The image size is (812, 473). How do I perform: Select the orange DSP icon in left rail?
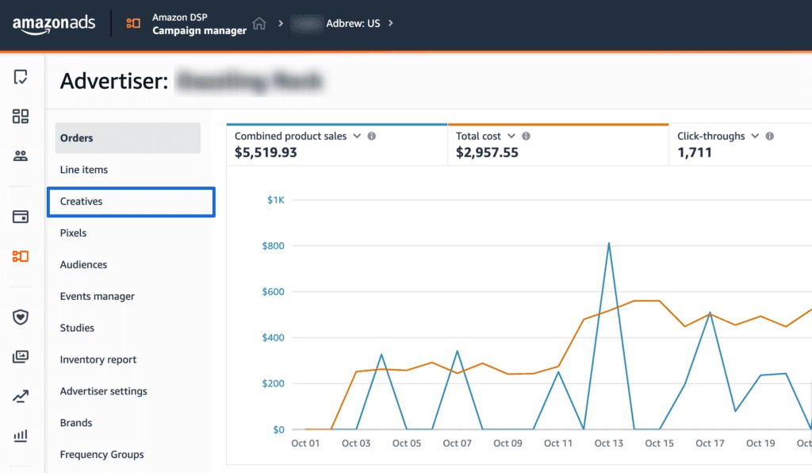(x=21, y=256)
